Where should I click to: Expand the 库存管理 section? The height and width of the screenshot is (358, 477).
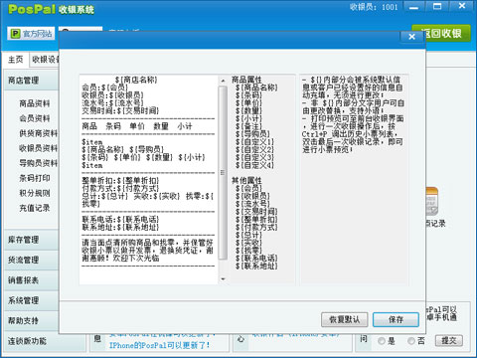click(x=32, y=240)
